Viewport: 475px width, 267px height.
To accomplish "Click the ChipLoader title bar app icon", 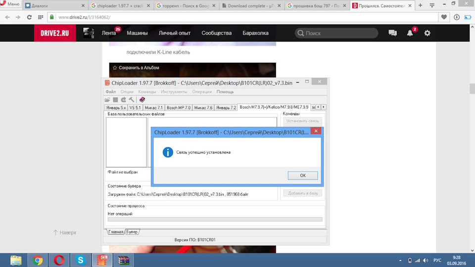I will click(107, 83).
